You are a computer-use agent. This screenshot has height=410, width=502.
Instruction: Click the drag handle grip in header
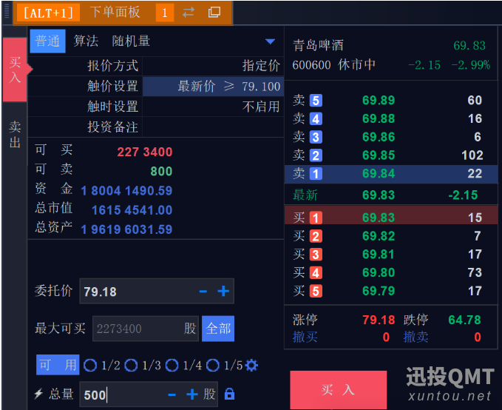pyautogui.click(x=7, y=12)
